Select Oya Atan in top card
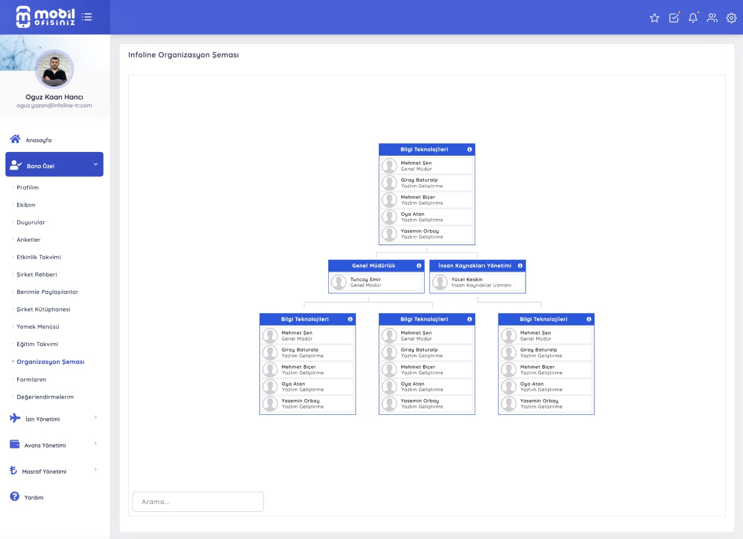The image size is (743, 539). point(427,217)
